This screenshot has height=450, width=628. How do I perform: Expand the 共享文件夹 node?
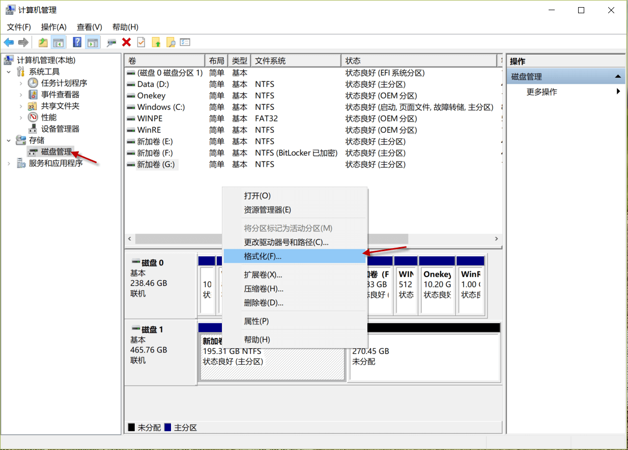click(x=21, y=106)
